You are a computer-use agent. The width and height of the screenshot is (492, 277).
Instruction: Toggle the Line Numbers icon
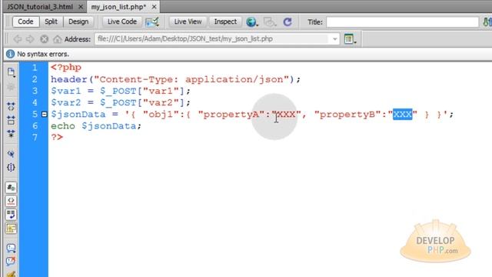pos(11,188)
